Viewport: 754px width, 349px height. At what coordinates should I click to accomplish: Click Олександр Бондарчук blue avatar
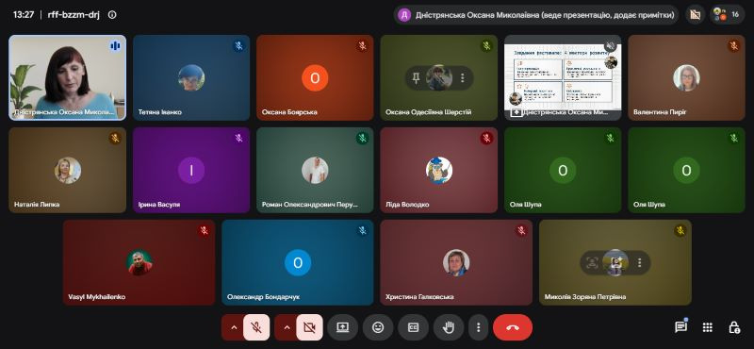(298, 262)
